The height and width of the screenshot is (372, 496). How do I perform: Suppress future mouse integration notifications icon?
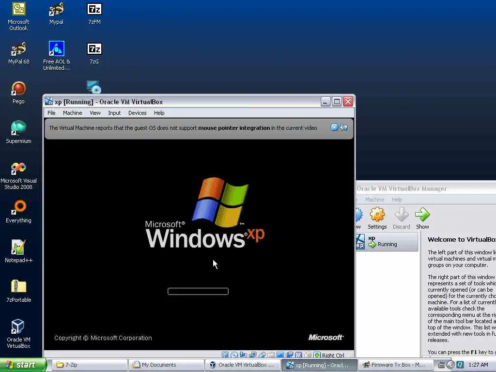(x=344, y=127)
